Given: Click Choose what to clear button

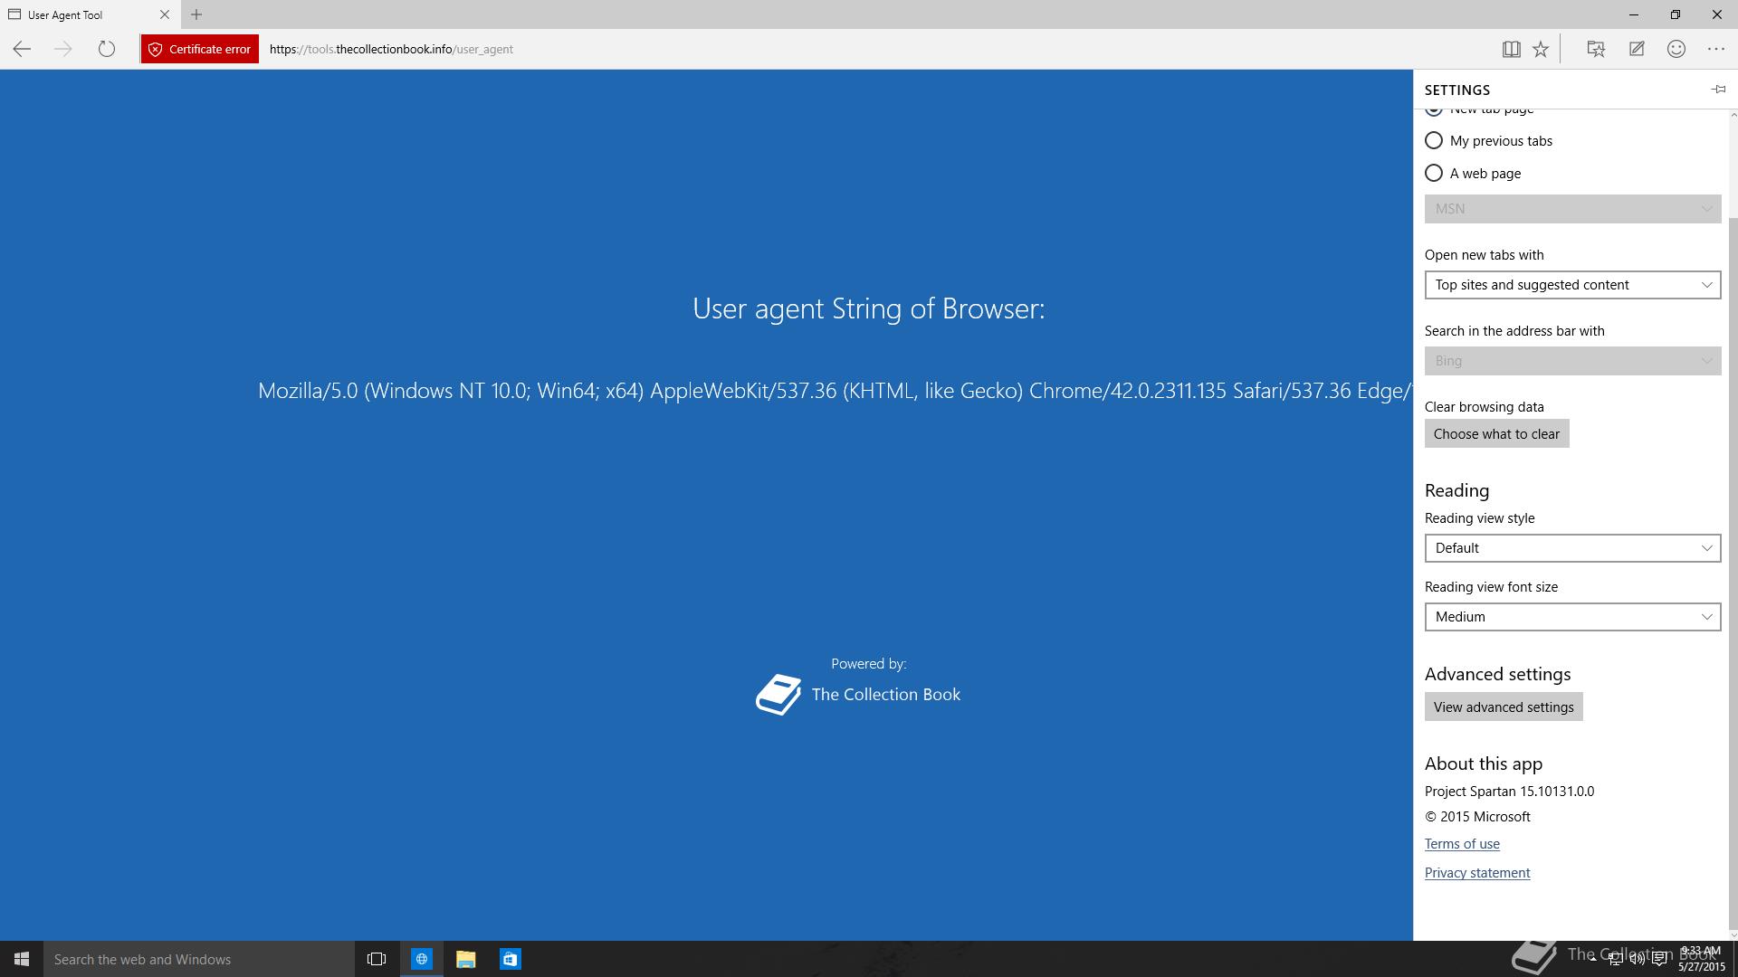Looking at the screenshot, I should (1496, 433).
